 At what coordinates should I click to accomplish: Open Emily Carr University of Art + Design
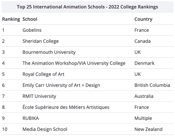pos(61,85)
